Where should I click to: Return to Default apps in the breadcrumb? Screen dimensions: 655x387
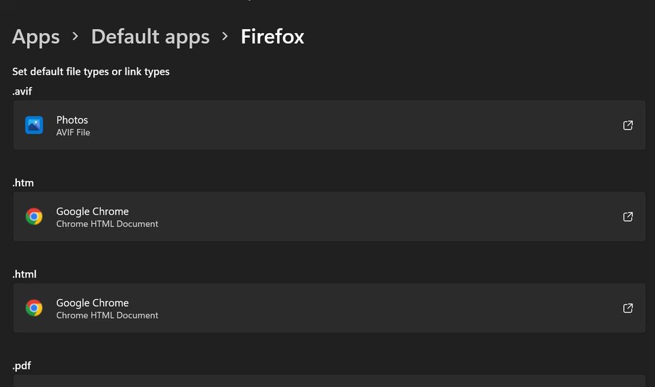pos(151,36)
